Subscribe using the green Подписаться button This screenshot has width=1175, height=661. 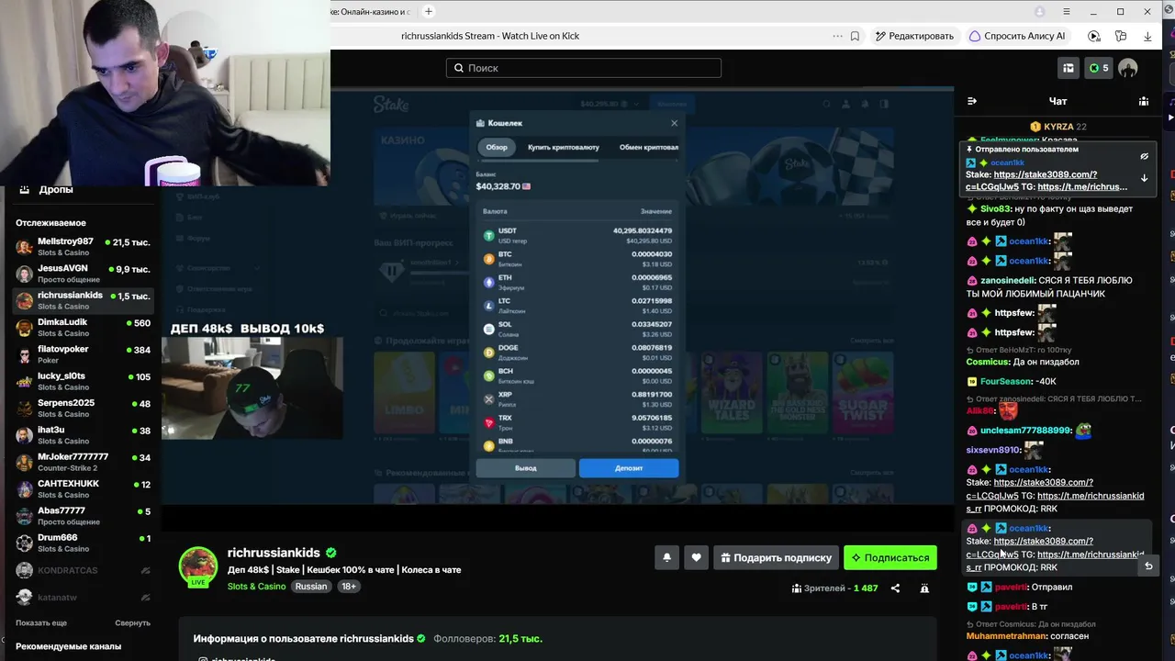click(x=890, y=557)
